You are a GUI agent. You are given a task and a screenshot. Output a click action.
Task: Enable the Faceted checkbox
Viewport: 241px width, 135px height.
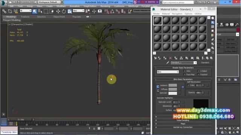coord(198,75)
